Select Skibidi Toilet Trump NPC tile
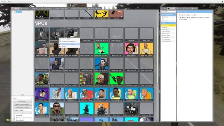The image size is (224, 126). [146, 94]
